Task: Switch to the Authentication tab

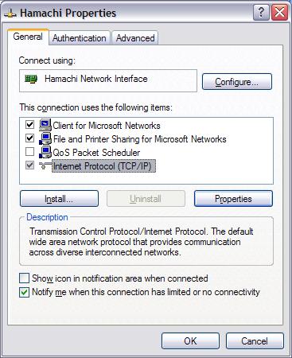Action: [80, 38]
